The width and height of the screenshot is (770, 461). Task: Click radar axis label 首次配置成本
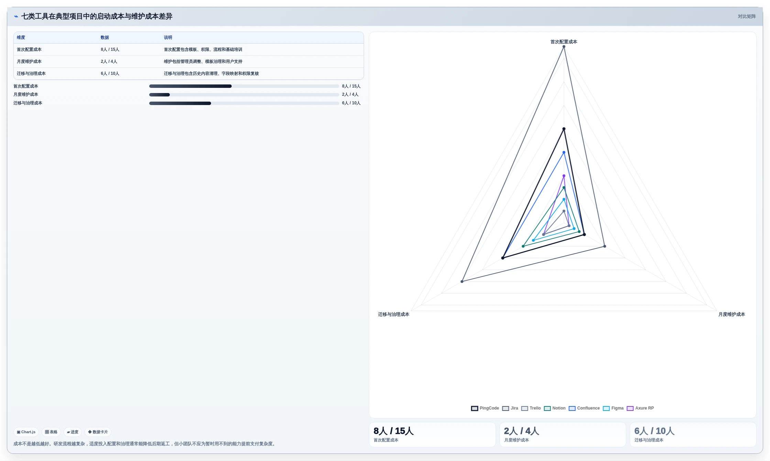pyautogui.click(x=564, y=42)
